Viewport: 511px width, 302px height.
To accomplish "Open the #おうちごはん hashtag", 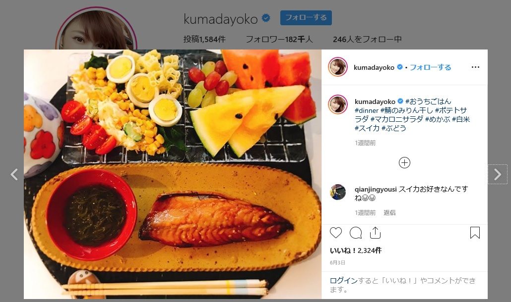I will click(x=428, y=101).
